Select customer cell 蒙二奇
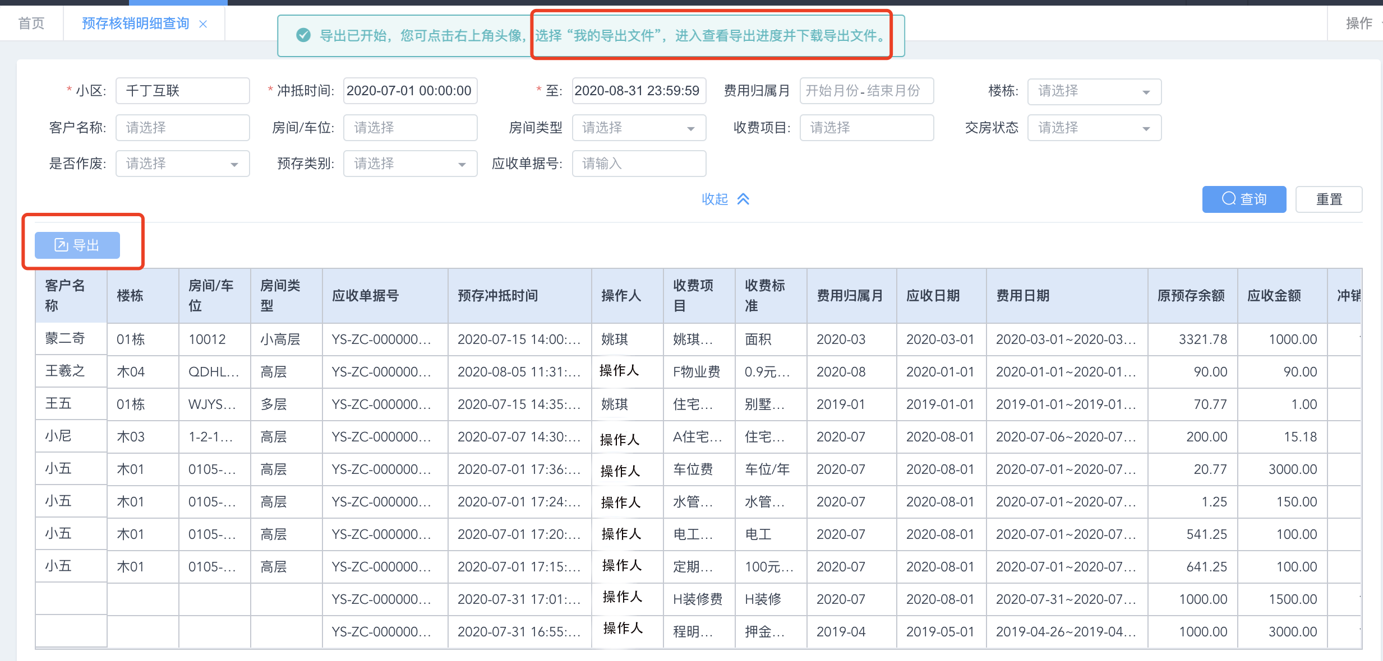 [71, 339]
